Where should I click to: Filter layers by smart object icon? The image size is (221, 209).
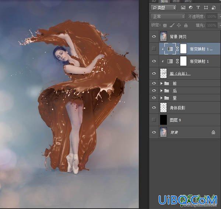[214, 7]
